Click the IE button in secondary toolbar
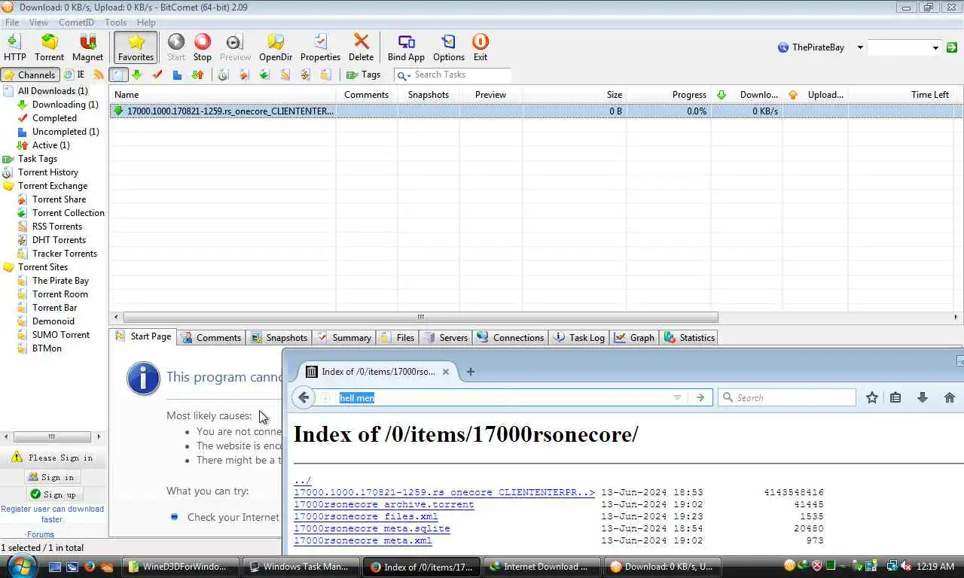Screen dimensions: 964x578 coord(75,75)
